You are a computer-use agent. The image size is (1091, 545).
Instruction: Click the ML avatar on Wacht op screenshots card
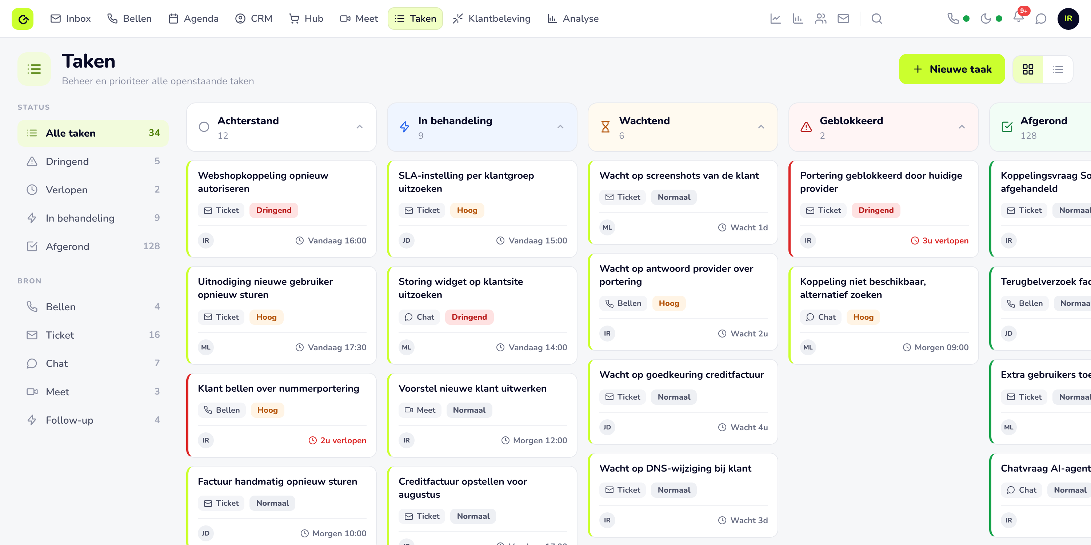[x=607, y=228]
